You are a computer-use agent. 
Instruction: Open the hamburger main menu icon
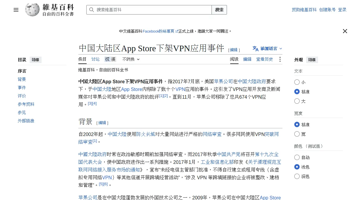click(16, 10)
